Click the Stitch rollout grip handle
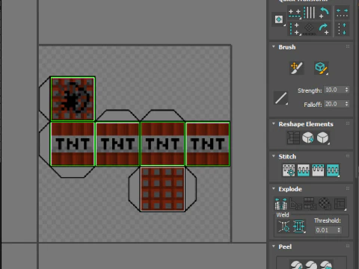 [348, 156]
